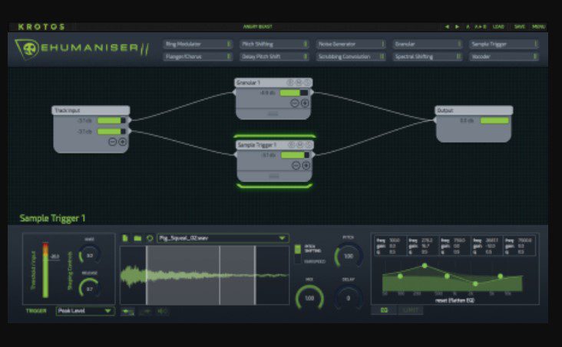The height and width of the screenshot is (347, 562).
Task: Click the plus icon on Sample Trigger 1 node
Action: click(x=306, y=165)
